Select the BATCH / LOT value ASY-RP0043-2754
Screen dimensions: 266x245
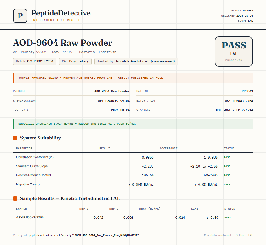pos(239,101)
